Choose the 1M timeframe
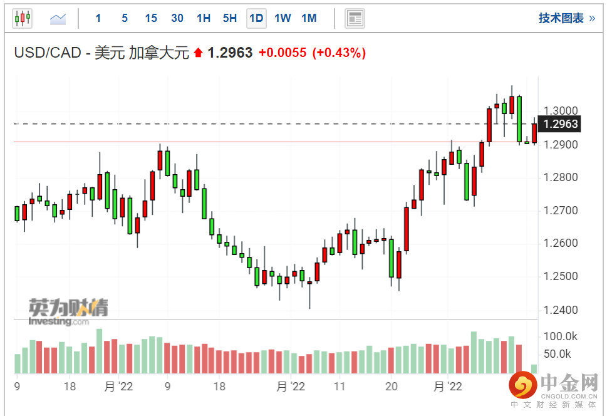This screenshot has height=416, width=607. pos(309,18)
